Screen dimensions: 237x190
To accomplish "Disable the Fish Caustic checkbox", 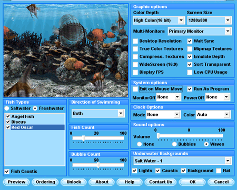I will (7, 172).
